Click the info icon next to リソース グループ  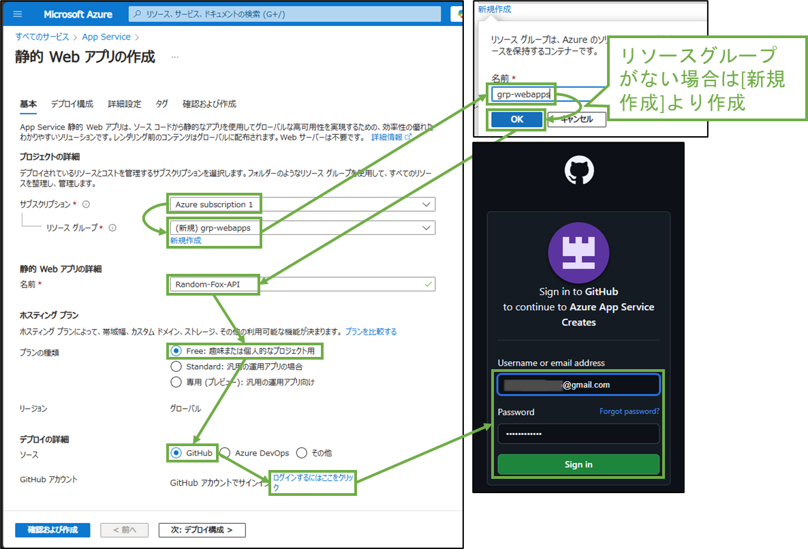[112, 228]
